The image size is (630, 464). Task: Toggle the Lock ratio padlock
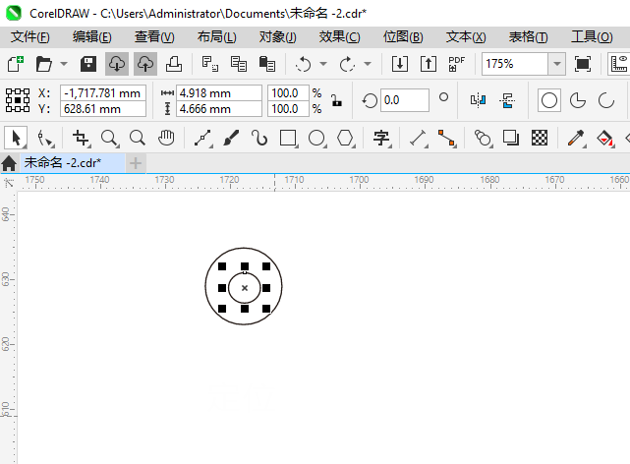(x=336, y=100)
